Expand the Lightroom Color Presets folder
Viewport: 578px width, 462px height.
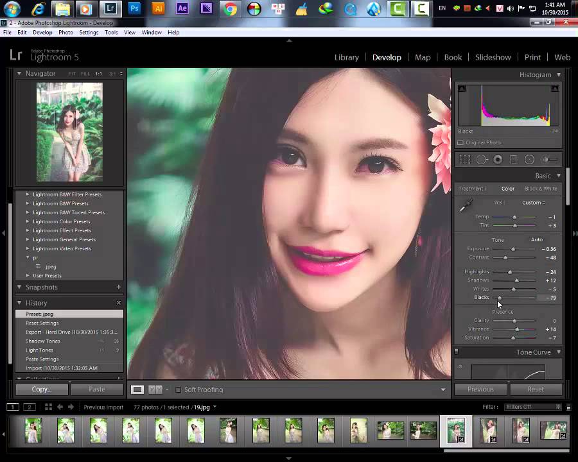[x=28, y=221]
